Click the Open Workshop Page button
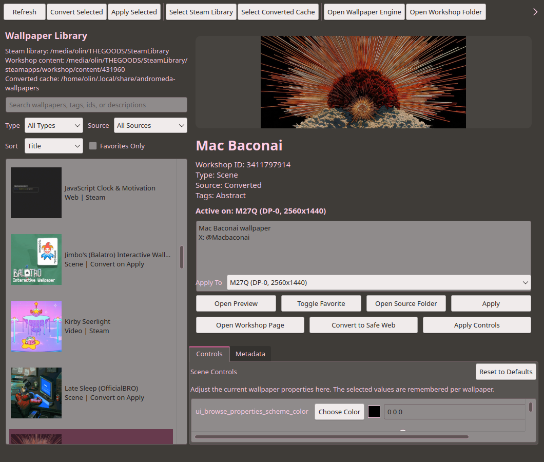This screenshot has height=462, width=544. click(x=250, y=325)
